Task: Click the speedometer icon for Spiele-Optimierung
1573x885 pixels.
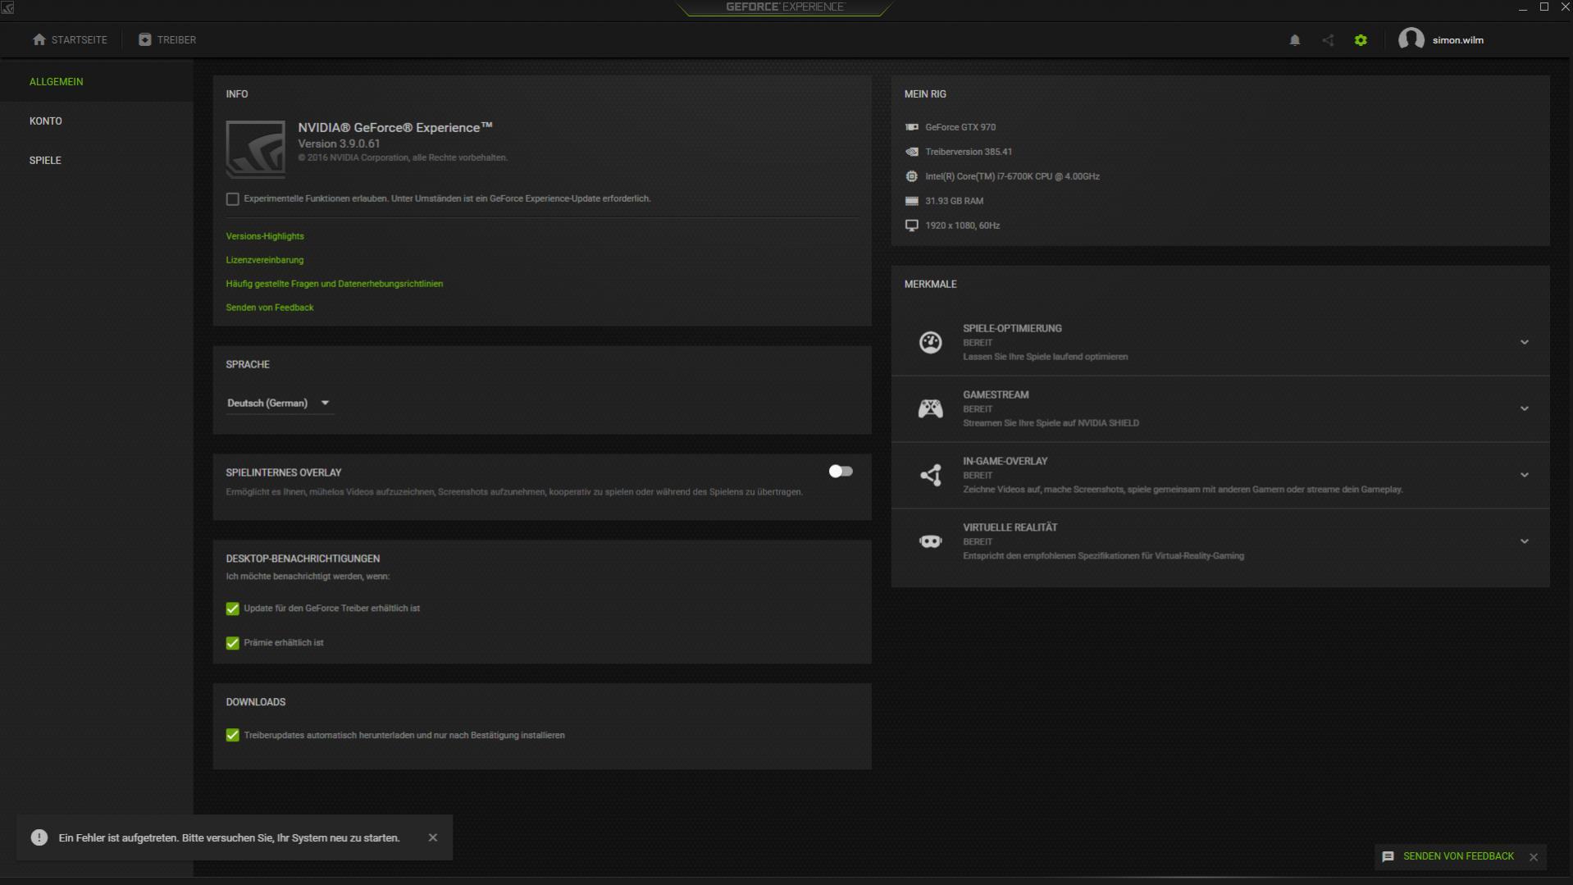Action: coord(930,342)
